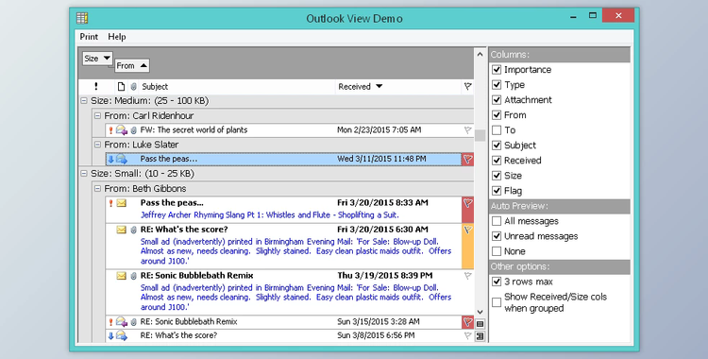Toggle the 3 rows max option
The image size is (708, 359).
497,282
